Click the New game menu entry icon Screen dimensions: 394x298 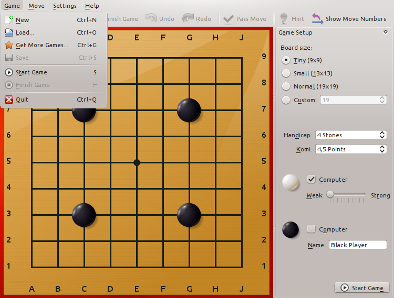(x=9, y=20)
